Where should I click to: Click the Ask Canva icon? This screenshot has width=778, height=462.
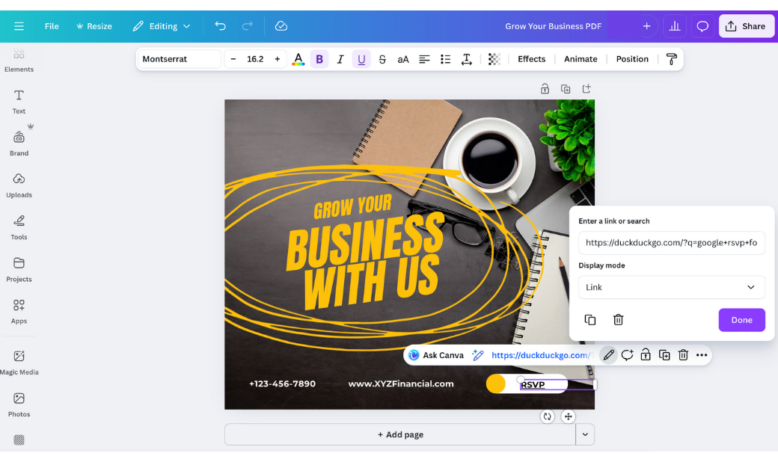pos(414,355)
